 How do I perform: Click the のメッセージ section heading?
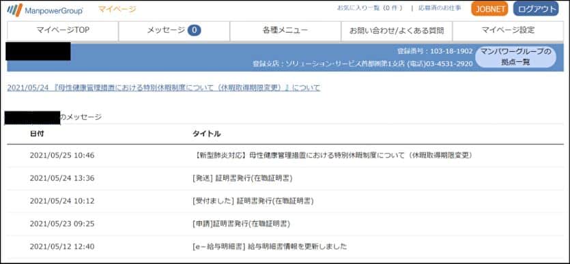coord(81,117)
